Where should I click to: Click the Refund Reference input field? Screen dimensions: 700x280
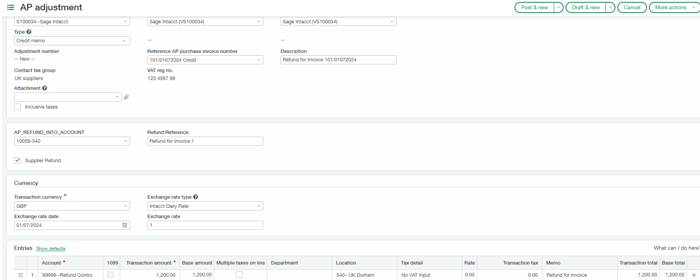coord(205,141)
